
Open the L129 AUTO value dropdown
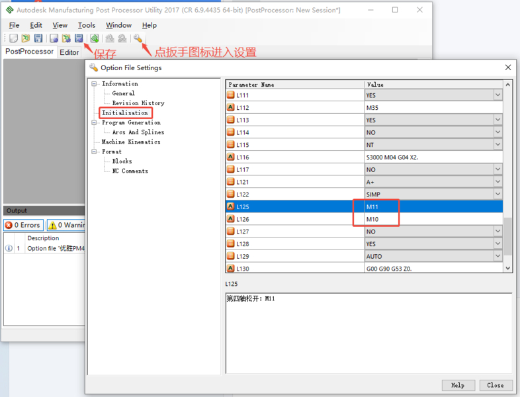(x=498, y=256)
